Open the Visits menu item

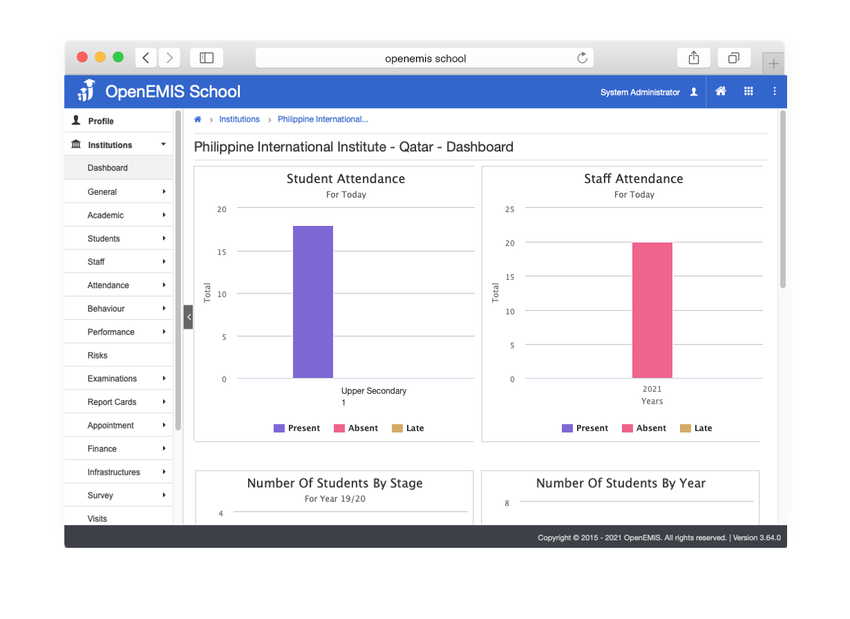point(119,517)
